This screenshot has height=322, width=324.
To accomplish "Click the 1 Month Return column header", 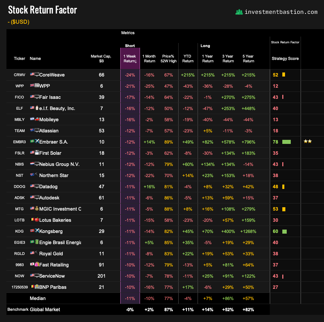I will tap(149, 59).
